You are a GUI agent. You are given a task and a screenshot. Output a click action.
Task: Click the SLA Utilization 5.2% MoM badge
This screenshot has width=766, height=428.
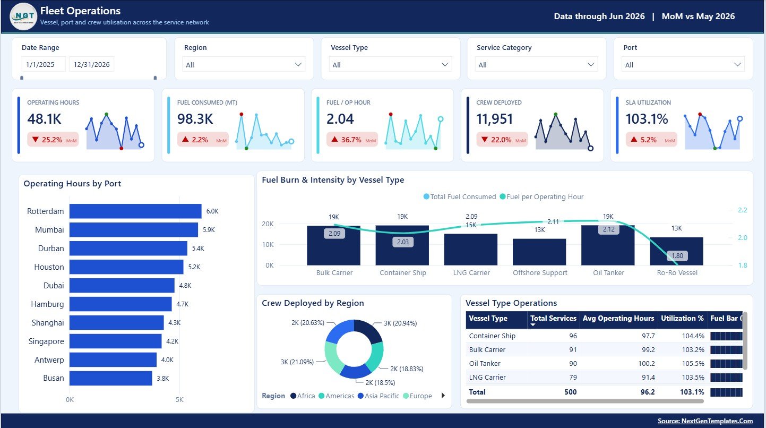[651, 140]
